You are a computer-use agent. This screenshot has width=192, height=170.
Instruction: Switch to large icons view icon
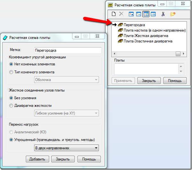(x=131, y=14)
